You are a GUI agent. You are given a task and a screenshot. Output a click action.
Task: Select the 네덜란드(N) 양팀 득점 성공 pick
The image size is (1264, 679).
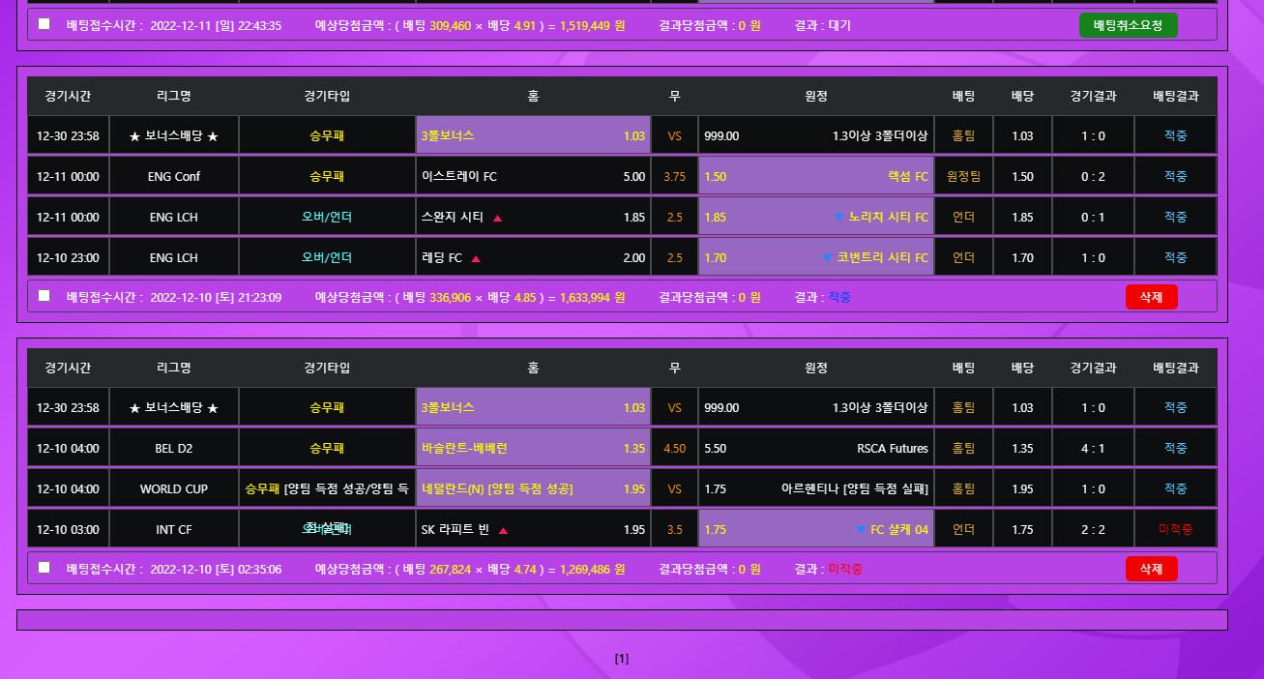(533, 489)
